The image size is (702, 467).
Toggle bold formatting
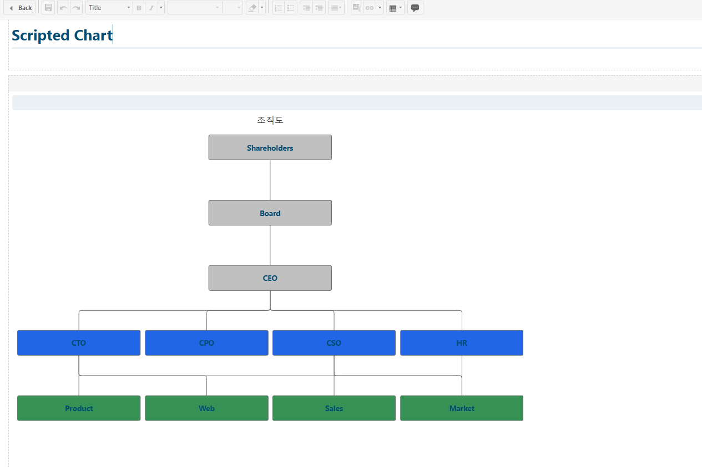coord(139,8)
